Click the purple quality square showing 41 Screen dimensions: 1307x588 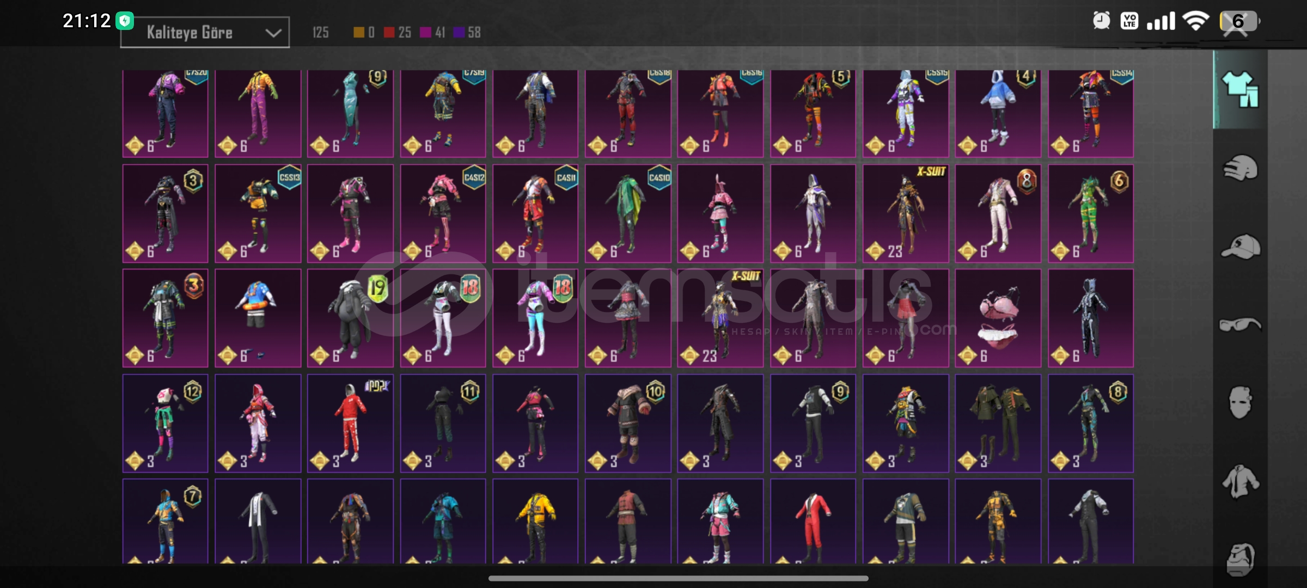tap(425, 33)
